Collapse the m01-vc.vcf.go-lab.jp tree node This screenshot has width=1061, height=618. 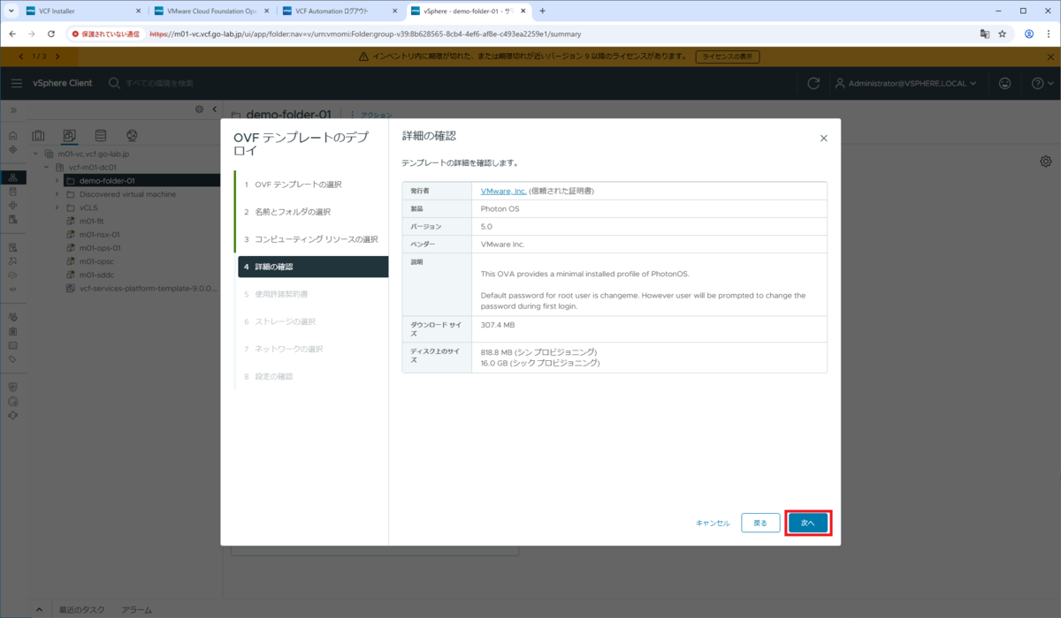click(36, 153)
